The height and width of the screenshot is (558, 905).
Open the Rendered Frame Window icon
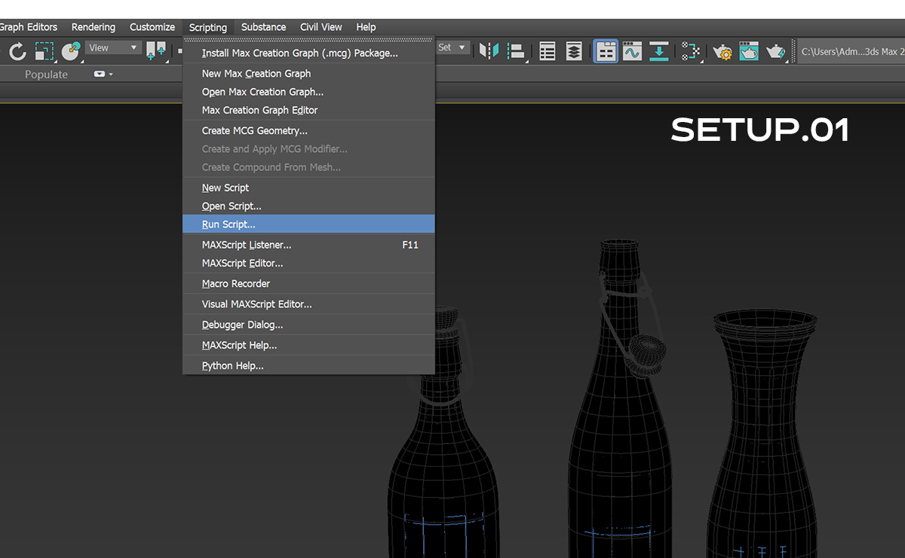tap(749, 51)
